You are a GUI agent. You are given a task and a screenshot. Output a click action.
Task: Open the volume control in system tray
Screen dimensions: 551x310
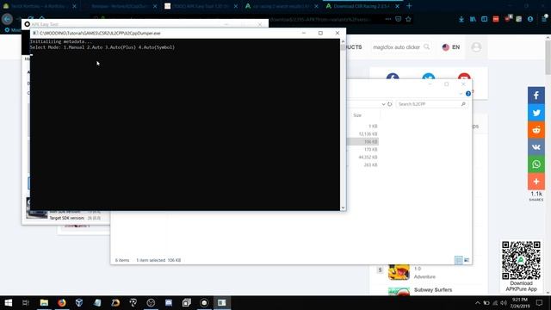point(504,302)
